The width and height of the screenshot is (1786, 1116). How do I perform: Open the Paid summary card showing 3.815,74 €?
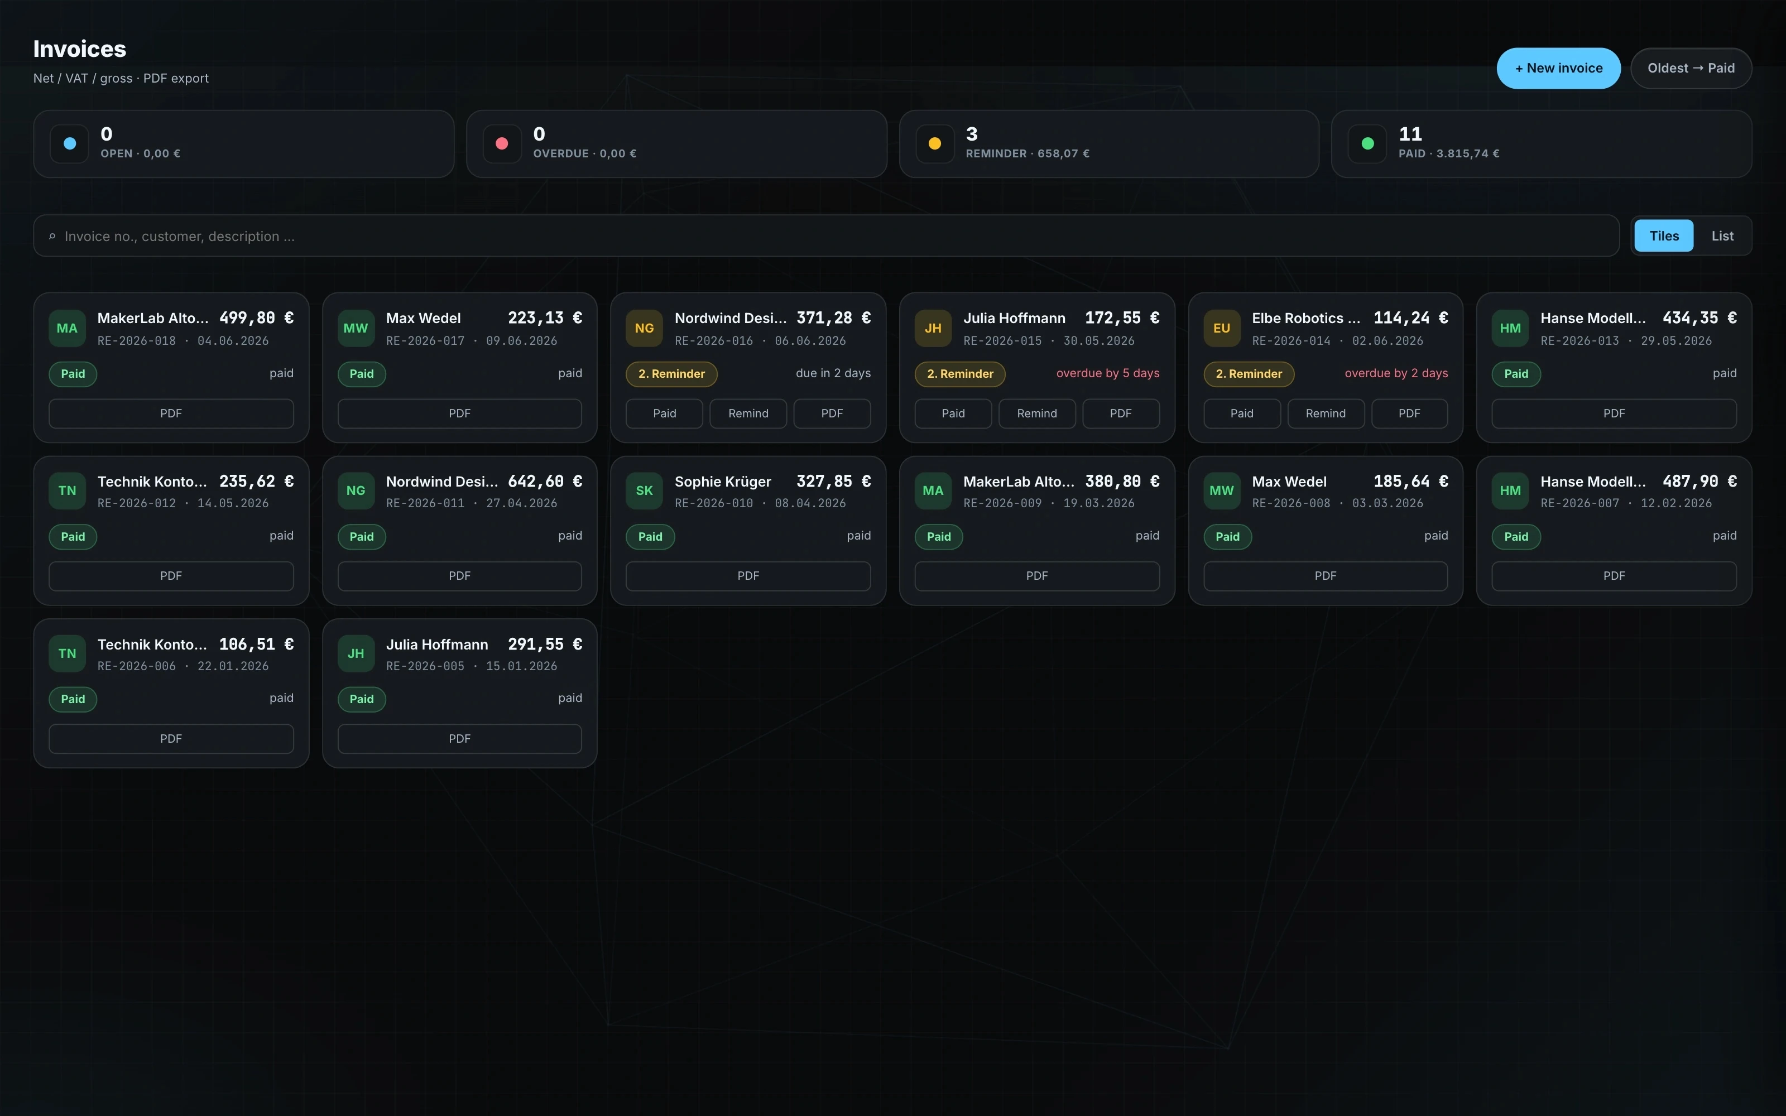[x=1541, y=144]
